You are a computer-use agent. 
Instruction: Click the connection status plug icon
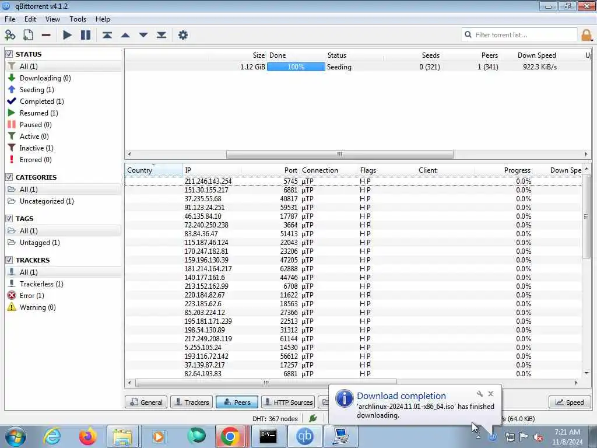(313, 419)
